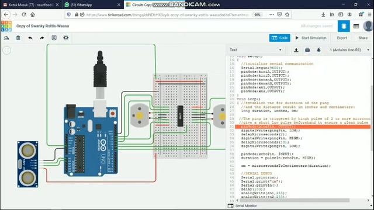Click the Tinkercad logo
This screenshot has height=210, width=374.
tap(6, 26)
